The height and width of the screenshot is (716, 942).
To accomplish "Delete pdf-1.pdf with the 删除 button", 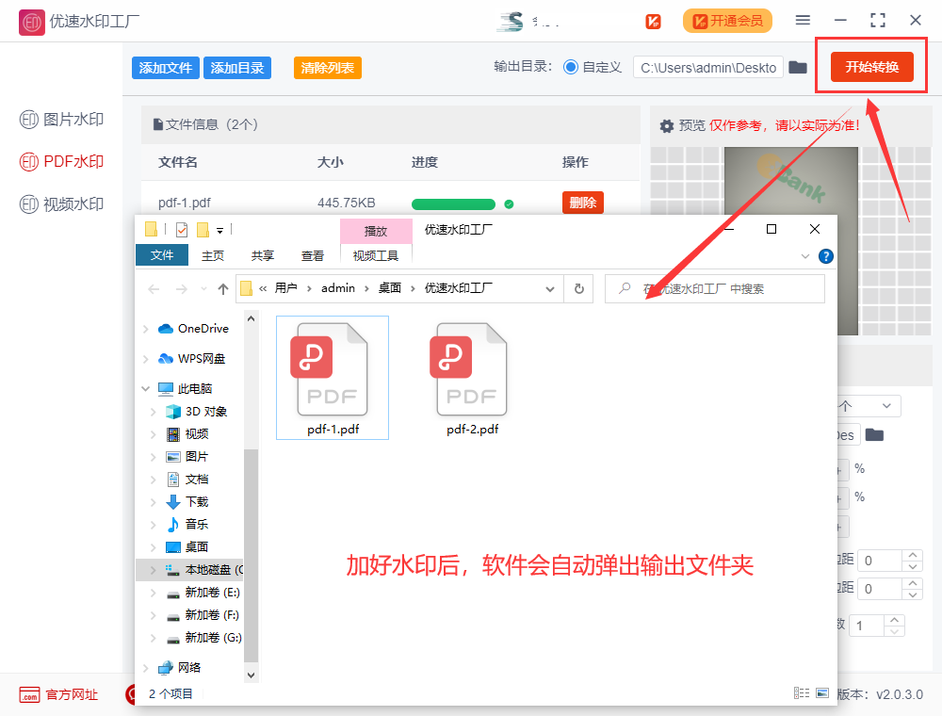I will tap(583, 203).
